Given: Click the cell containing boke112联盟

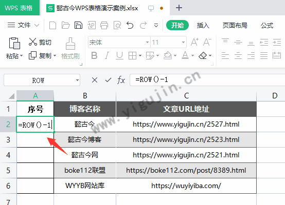Looking at the screenshot, I should point(85,171).
